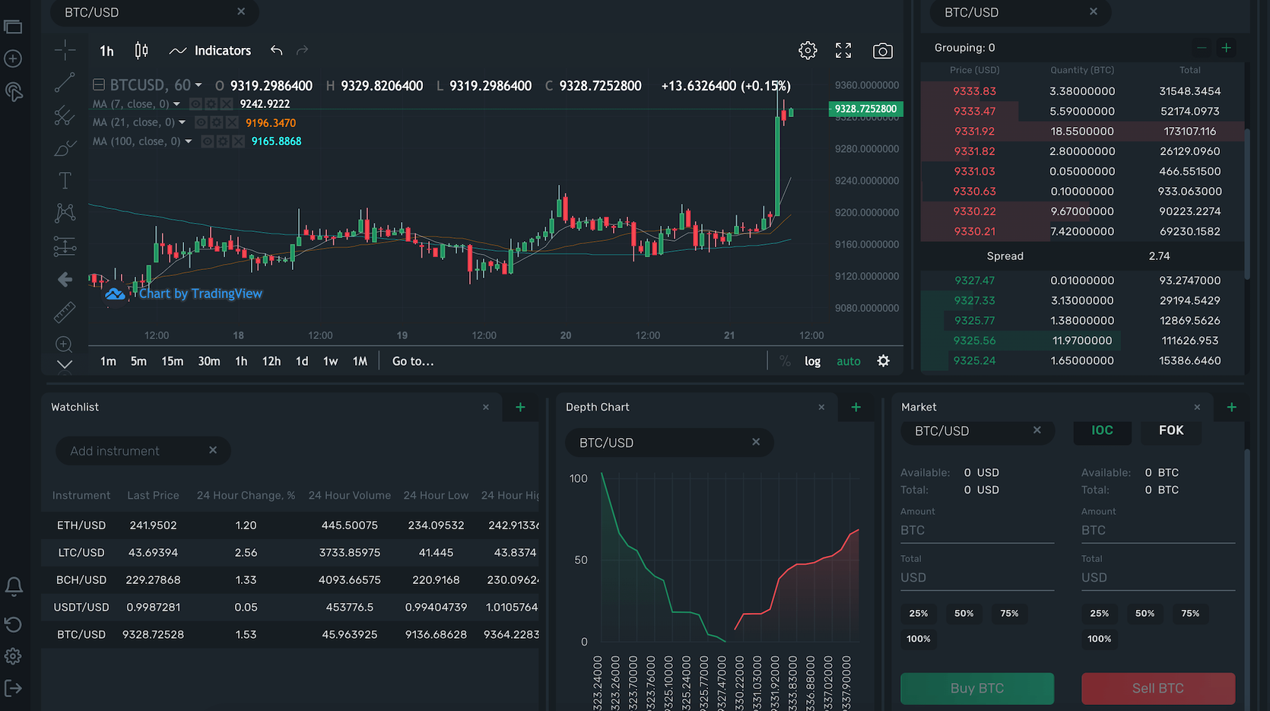Click the fullscreen expand icon above the chart

[x=843, y=50]
